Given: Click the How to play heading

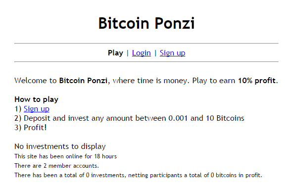Looking at the screenshot, I should point(37,99).
